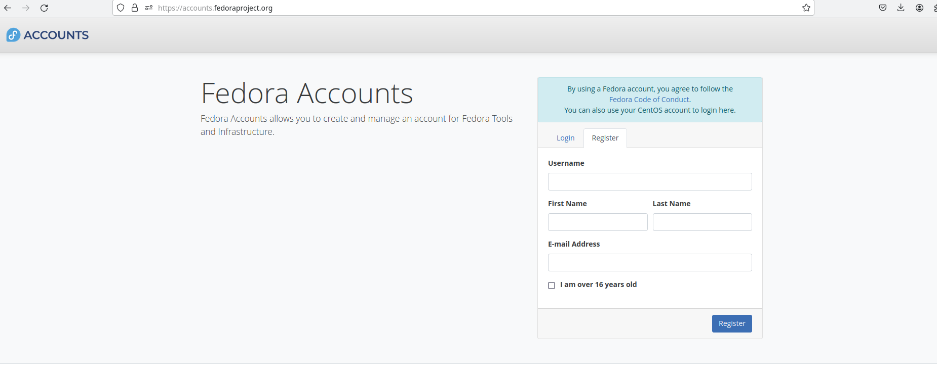Click the Last Name text box
937x379 pixels.
click(x=702, y=222)
